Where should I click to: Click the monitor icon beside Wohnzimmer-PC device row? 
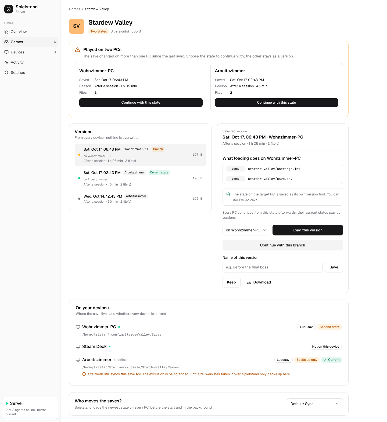coord(78,327)
